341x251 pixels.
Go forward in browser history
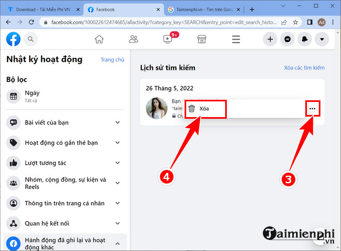(x=20, y=22)
